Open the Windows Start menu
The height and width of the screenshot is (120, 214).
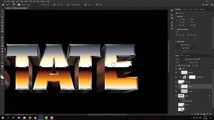pos(3,118)
